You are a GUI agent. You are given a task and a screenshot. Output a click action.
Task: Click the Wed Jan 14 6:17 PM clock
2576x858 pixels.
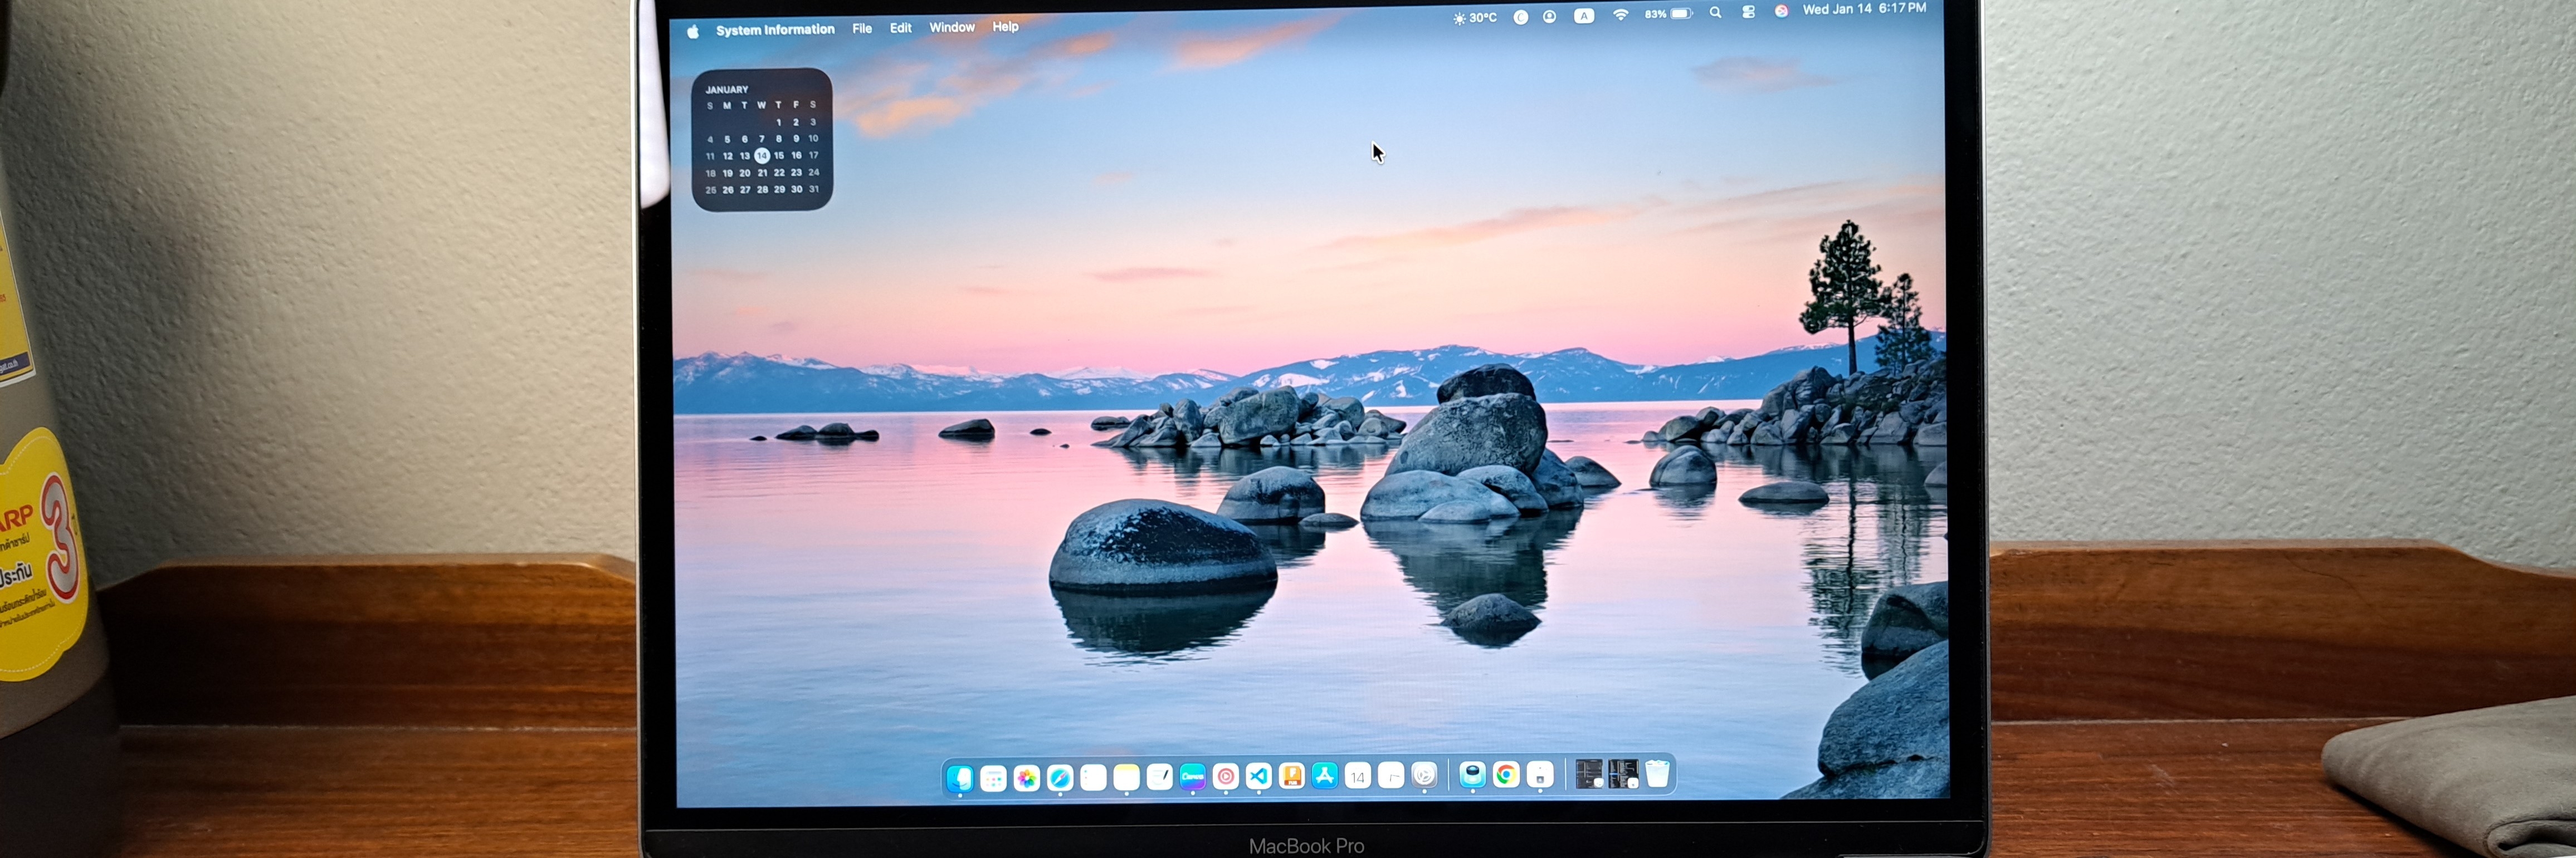click(1864, 8)
